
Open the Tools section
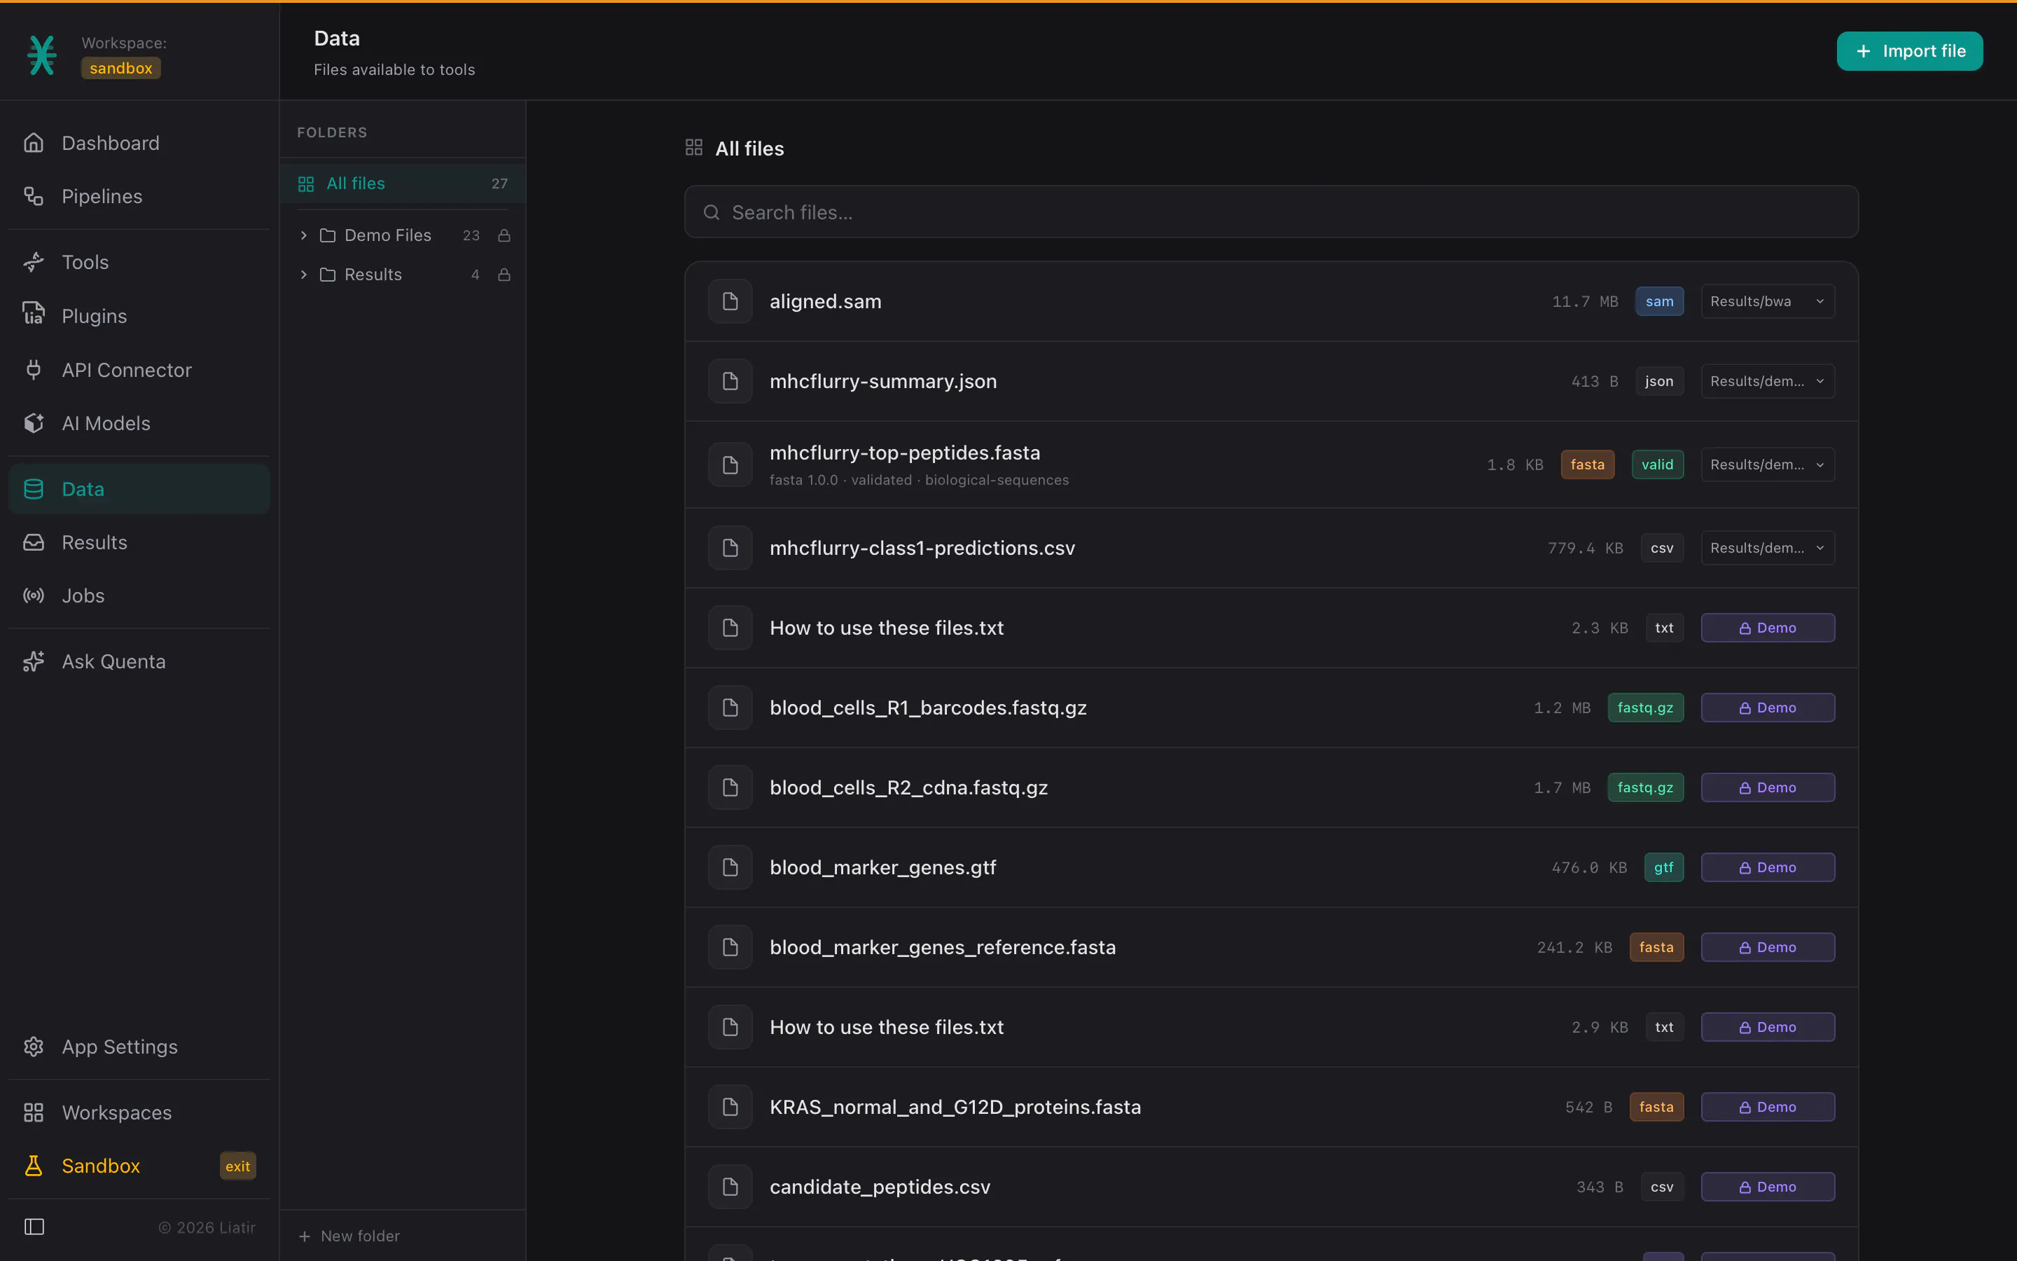coord(139,262)
